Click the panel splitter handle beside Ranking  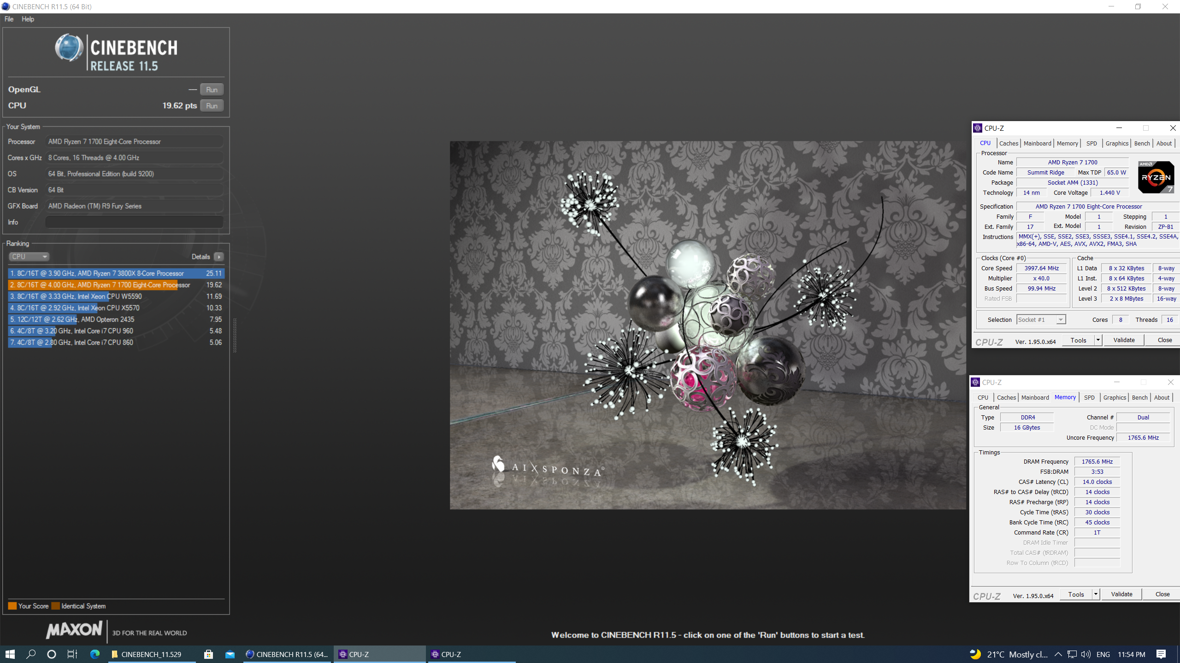coord(235,335)
